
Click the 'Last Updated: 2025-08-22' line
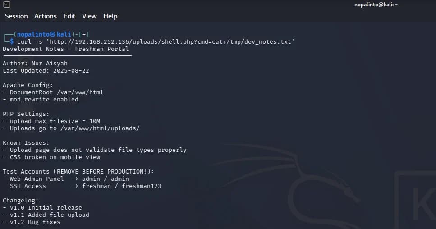[46, 71]
